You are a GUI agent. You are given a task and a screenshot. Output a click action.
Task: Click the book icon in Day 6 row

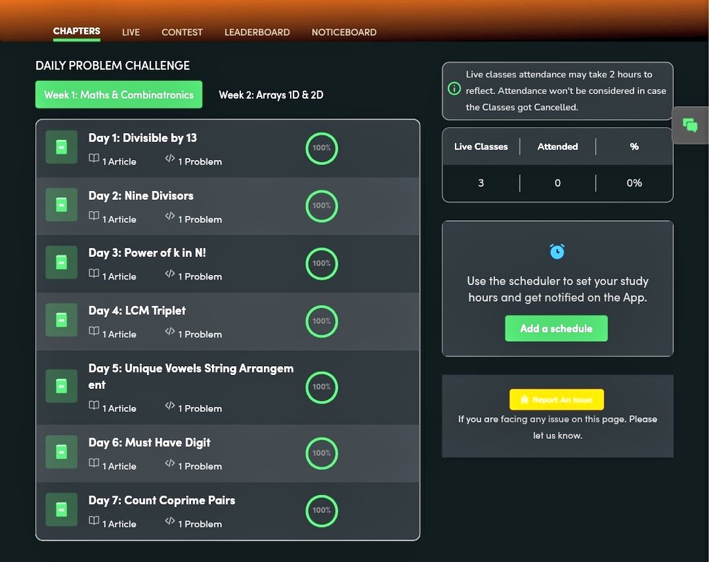click(x=94, y=463)
